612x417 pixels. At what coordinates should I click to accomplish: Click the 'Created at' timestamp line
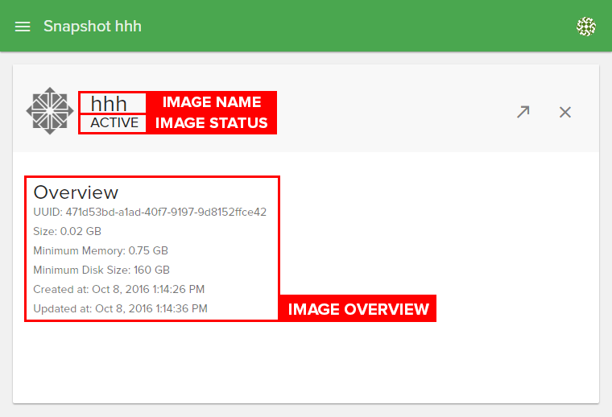pyautogui.click(x=120, y=289)
